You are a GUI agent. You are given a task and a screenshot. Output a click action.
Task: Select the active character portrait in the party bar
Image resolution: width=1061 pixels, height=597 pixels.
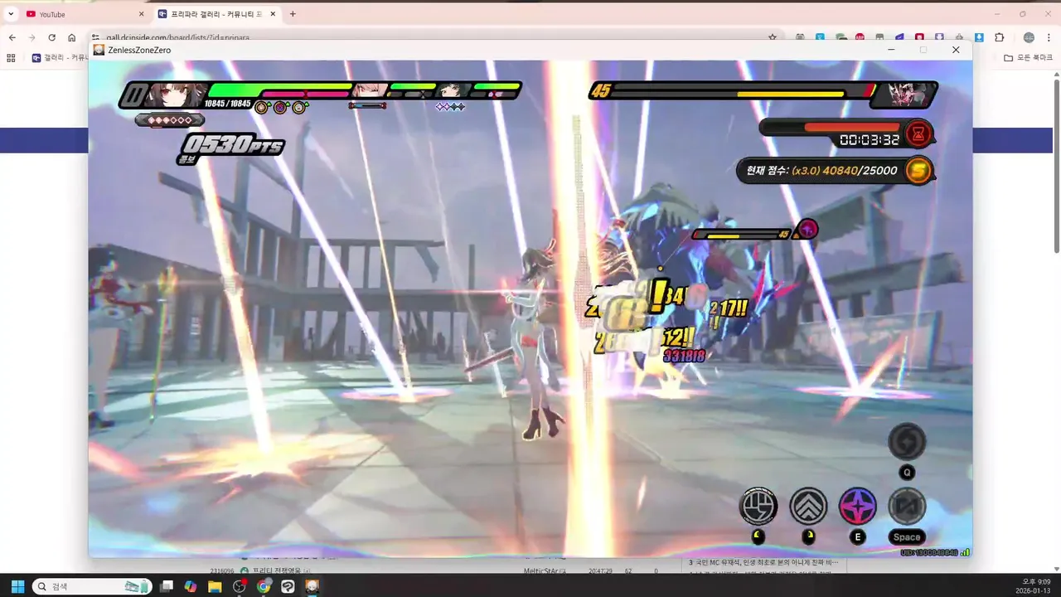point(177,95)
